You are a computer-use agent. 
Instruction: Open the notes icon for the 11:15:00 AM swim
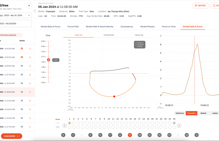(x=22, y=101)
